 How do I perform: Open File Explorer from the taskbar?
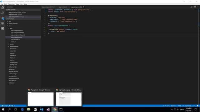coord(29,109)
